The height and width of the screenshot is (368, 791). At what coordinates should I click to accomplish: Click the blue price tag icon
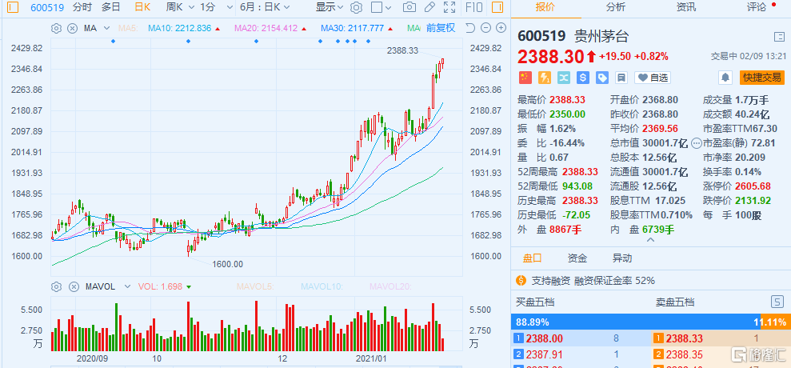[602, 78]
